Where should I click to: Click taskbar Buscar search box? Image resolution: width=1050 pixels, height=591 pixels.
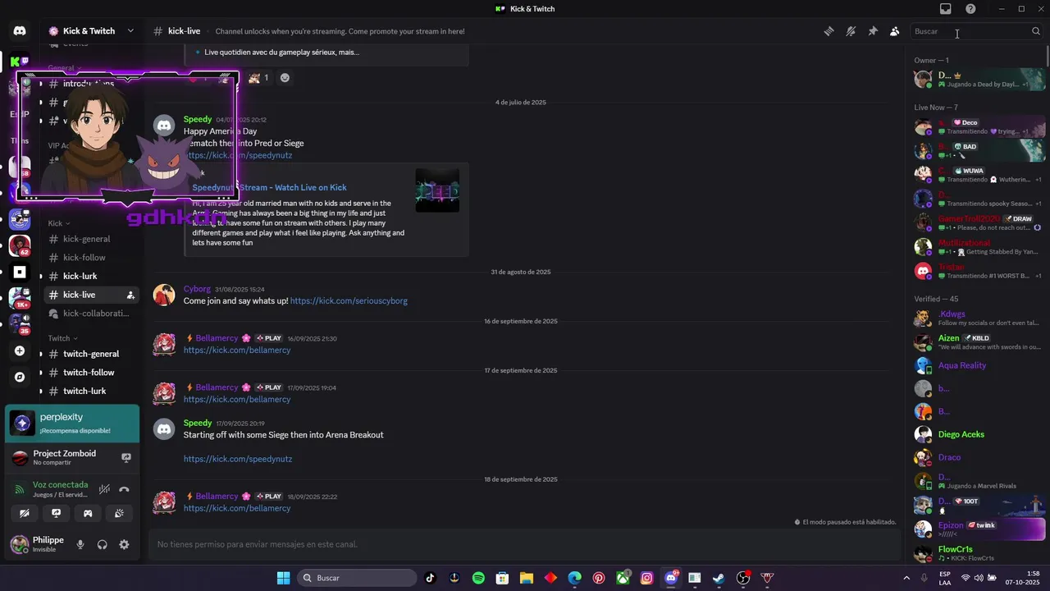tap(356, 578)
